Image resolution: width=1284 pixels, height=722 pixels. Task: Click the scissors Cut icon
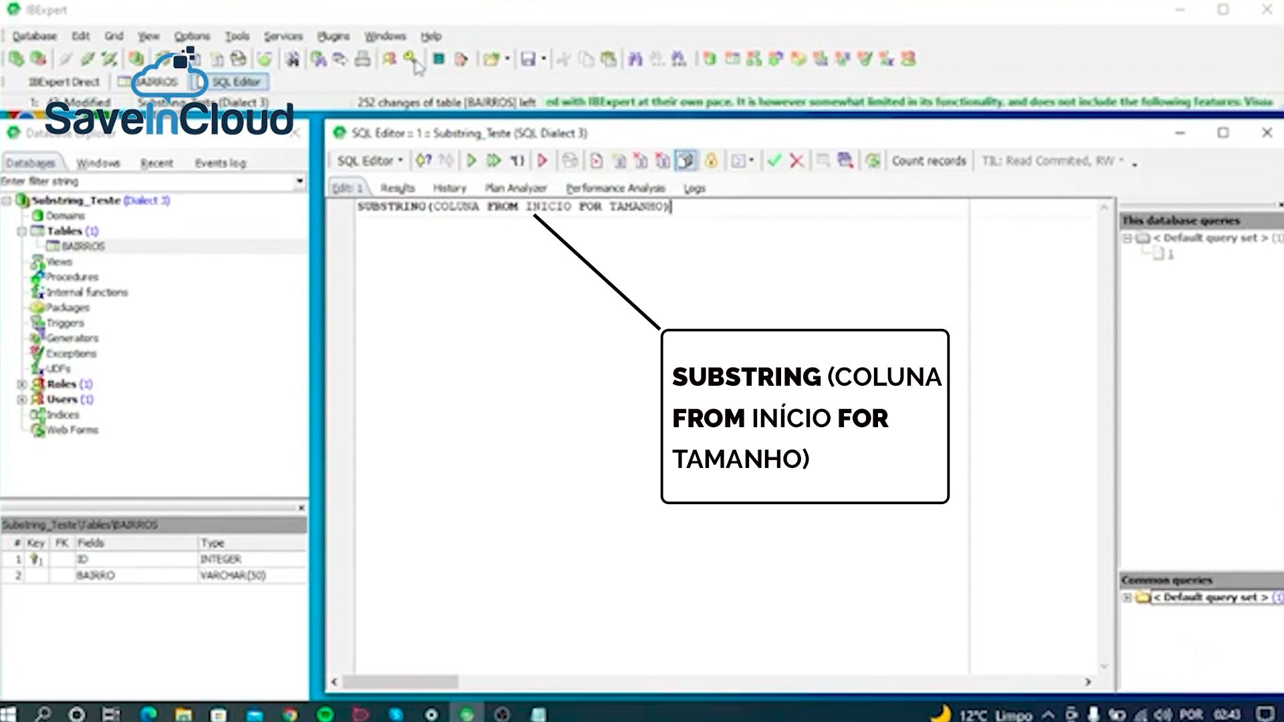coord(564,59)
